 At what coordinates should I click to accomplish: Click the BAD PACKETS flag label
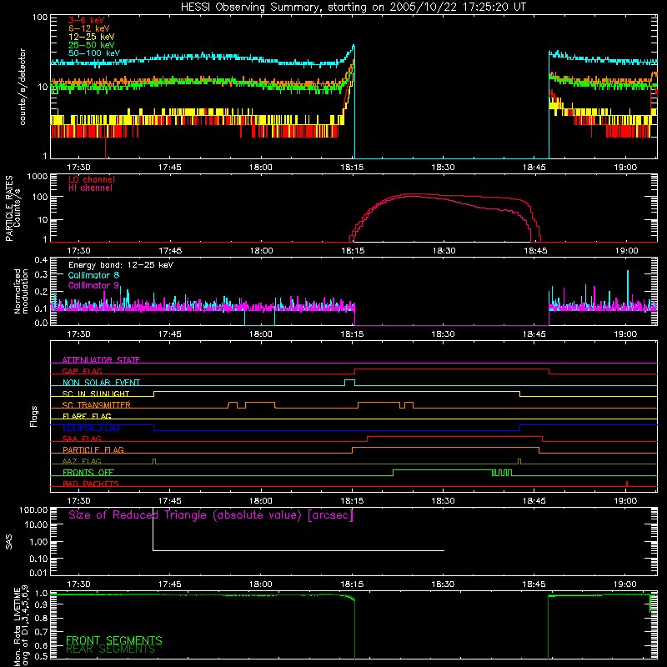point(91,484)
